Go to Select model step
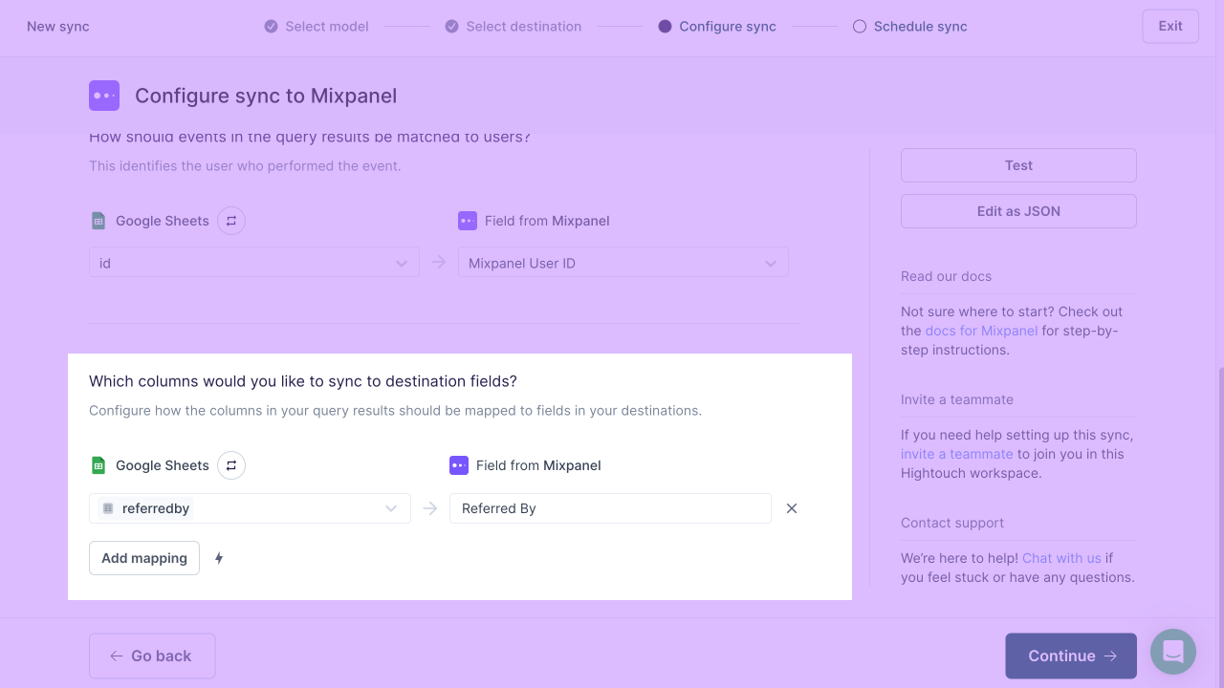 click(317, 27)
